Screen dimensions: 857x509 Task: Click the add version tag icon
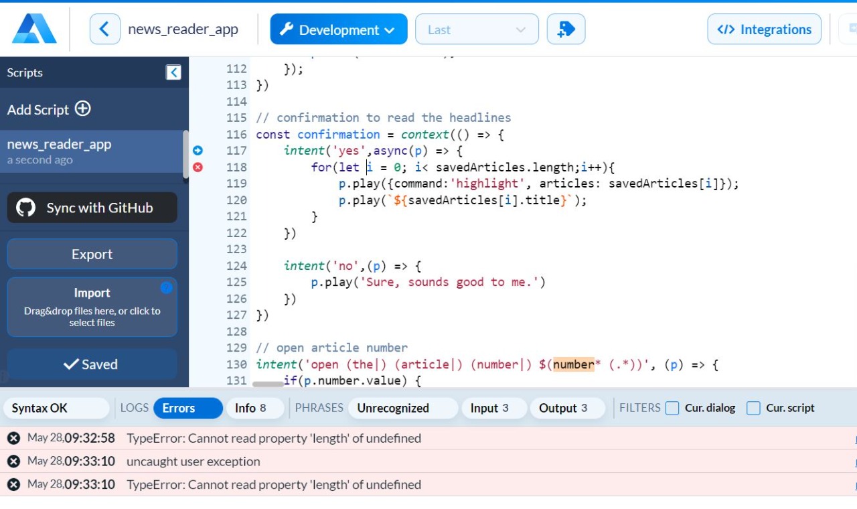[x=566, y=29]
